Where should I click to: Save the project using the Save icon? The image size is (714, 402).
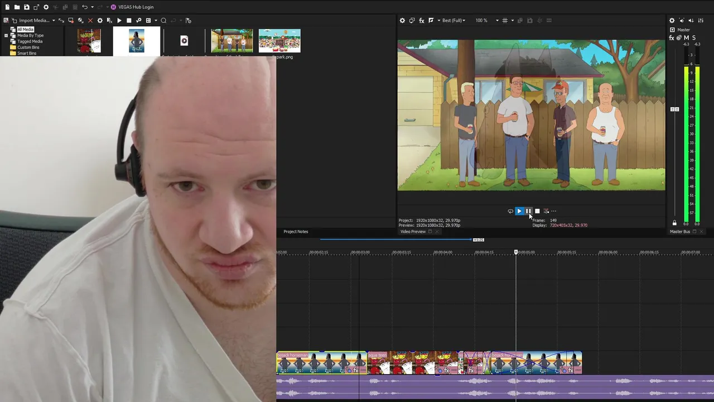pyautogui.click(x=26, y=7)
